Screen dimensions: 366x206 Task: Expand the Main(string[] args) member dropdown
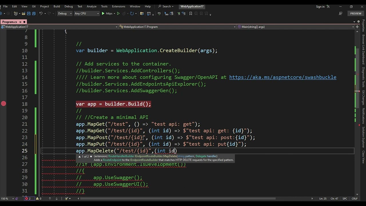(x=296, y=27)
